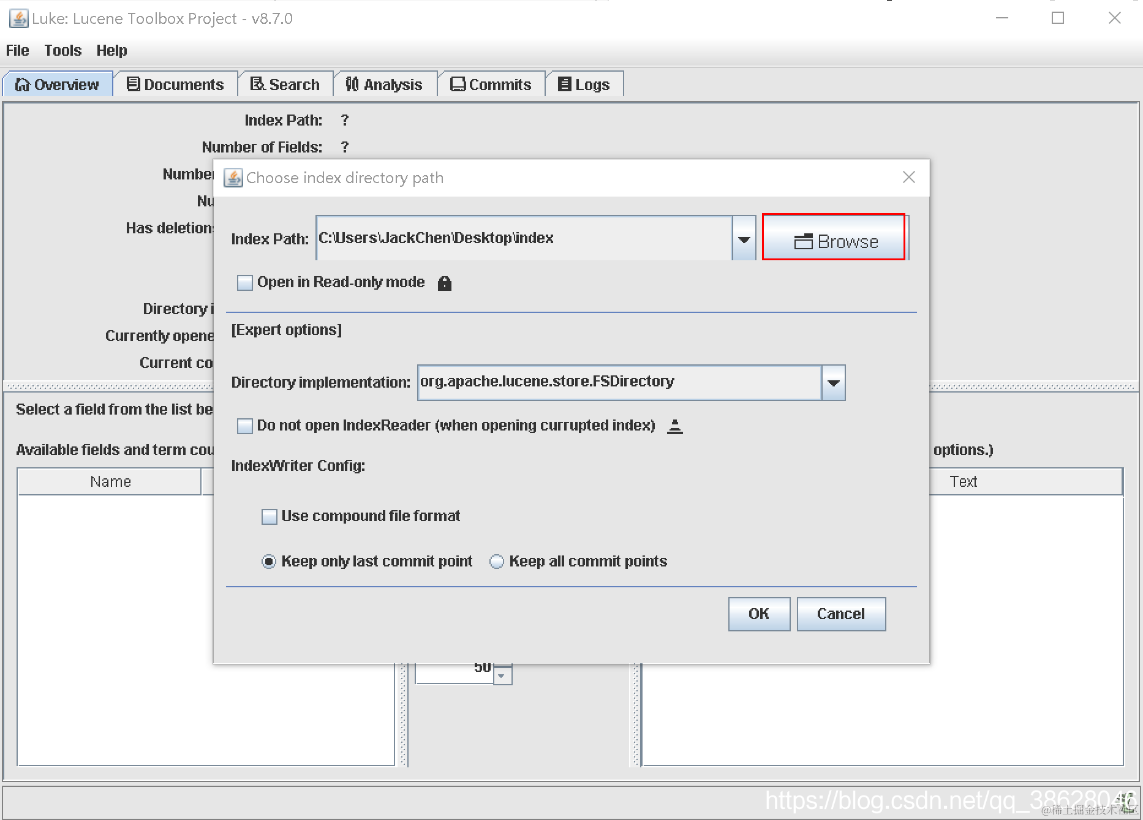
Task: Select the Overview tab
Action: [58, 85]
